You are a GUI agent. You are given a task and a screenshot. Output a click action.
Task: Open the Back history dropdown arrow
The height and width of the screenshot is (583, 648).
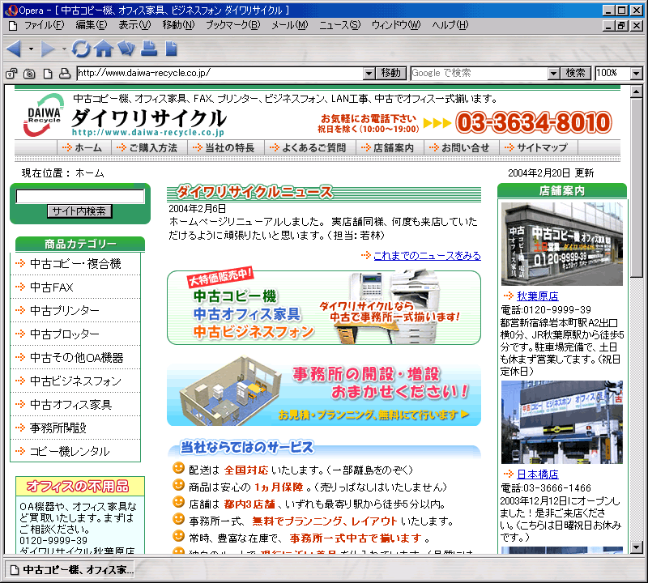pos(31,49)
